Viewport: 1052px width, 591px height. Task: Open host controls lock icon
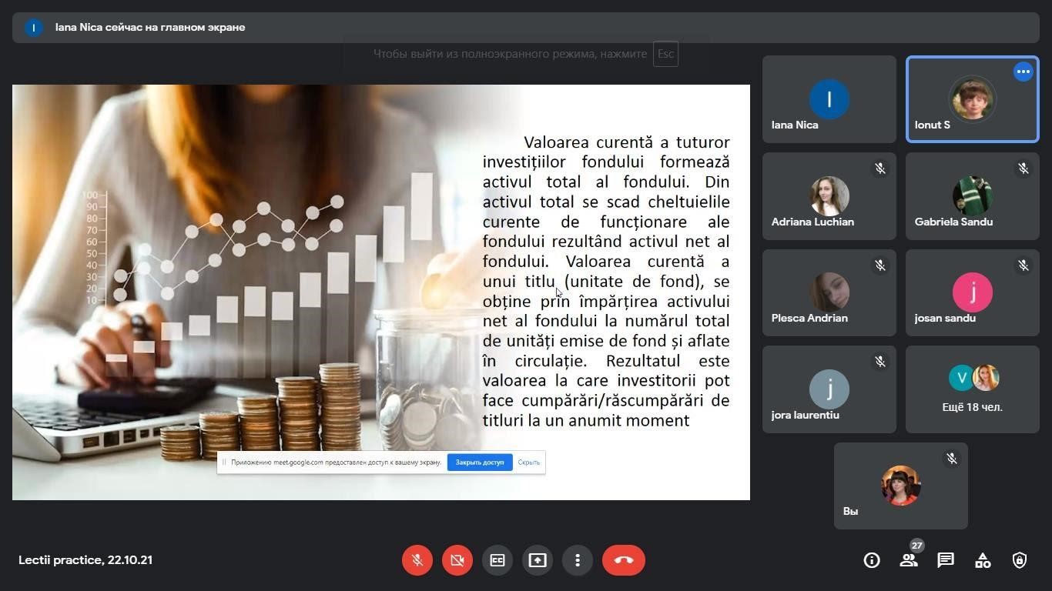[x=1020, y=560]
